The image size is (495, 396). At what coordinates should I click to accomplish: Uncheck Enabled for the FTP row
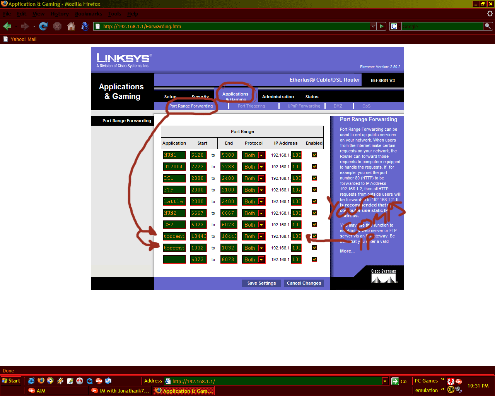pos(314,189)
